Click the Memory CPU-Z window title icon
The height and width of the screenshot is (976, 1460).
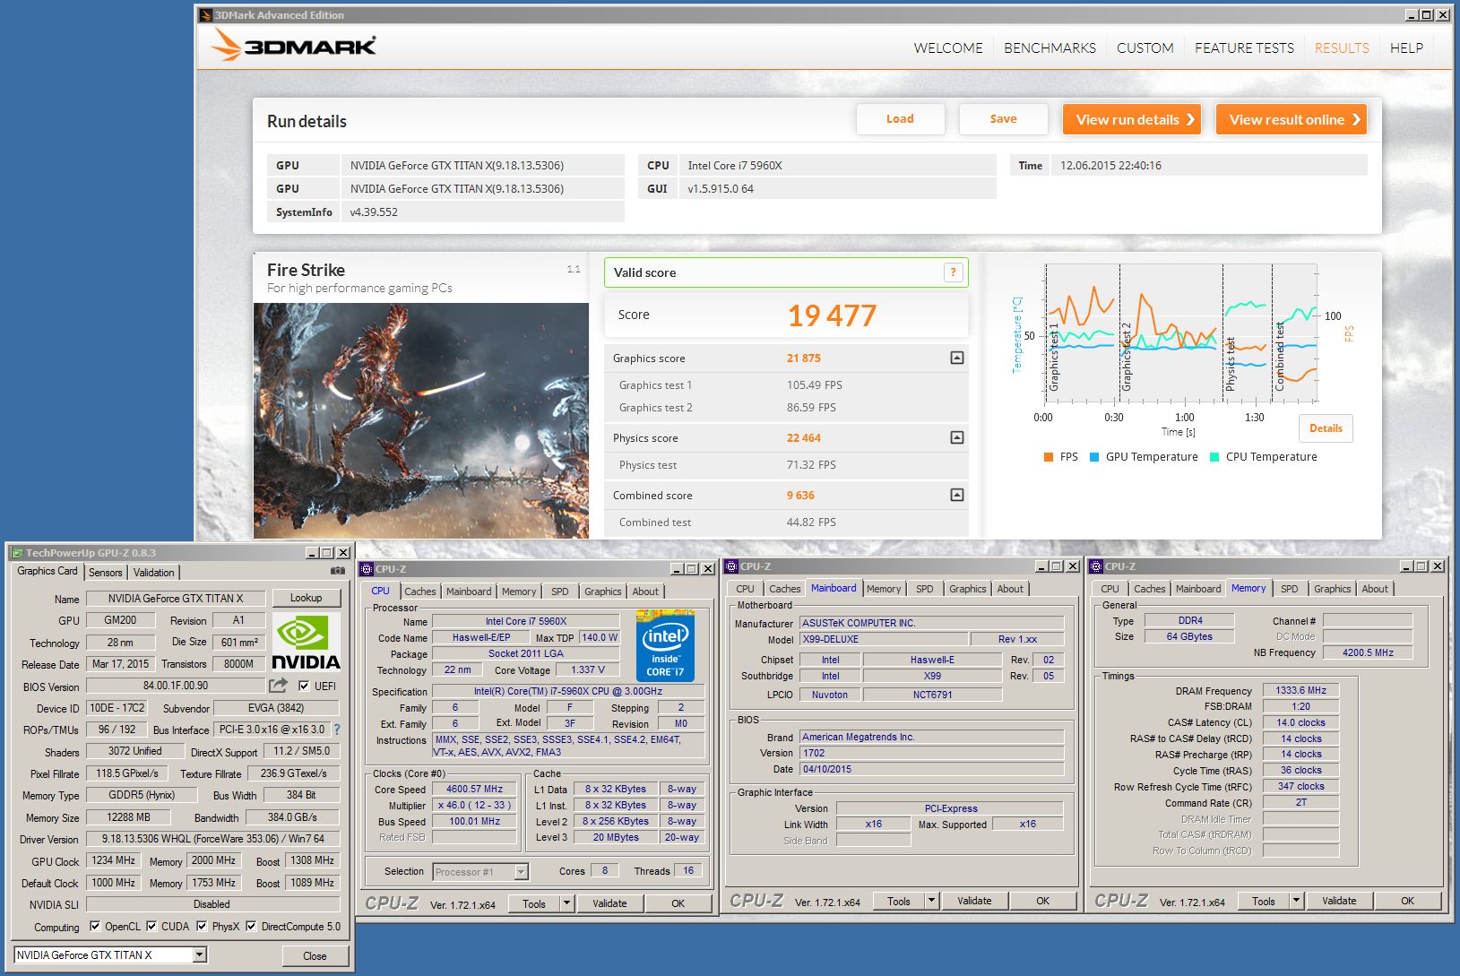pos(1096,566)
